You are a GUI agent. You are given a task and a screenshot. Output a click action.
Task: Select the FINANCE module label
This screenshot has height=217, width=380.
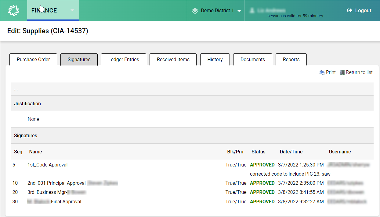coord(44,10)
